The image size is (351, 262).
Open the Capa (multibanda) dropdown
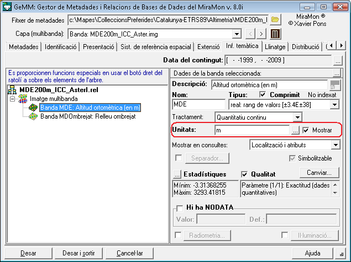point(237,34)
